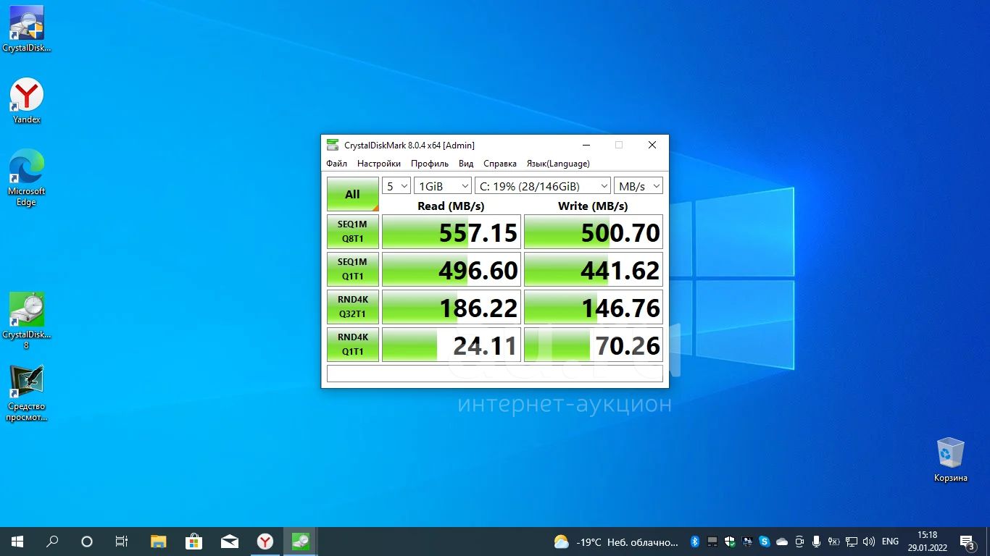Open the notification center with 3 notifications

[968, 542]
